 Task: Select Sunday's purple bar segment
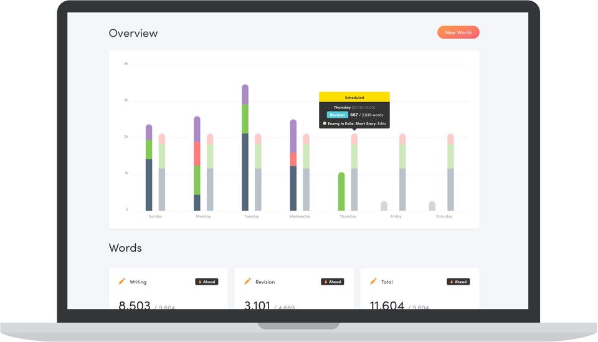pos(149,132)
